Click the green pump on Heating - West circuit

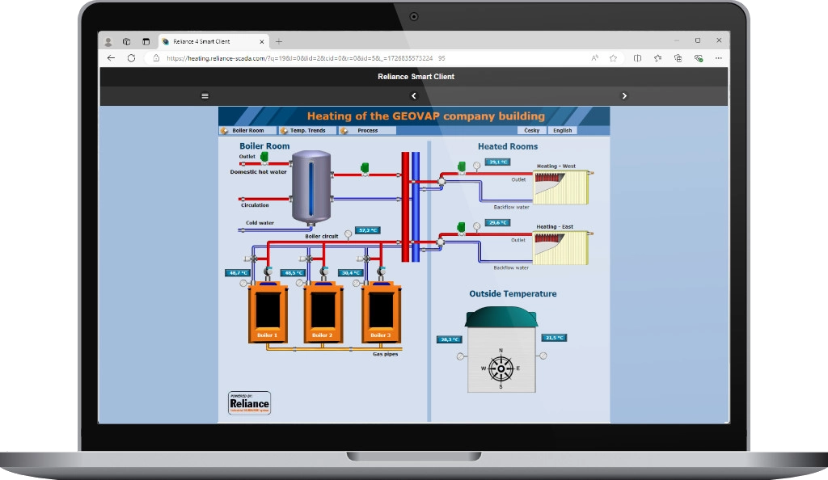coord(462,167)
